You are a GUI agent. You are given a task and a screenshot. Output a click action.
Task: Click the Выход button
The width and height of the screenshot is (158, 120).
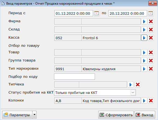coord(145,115)
